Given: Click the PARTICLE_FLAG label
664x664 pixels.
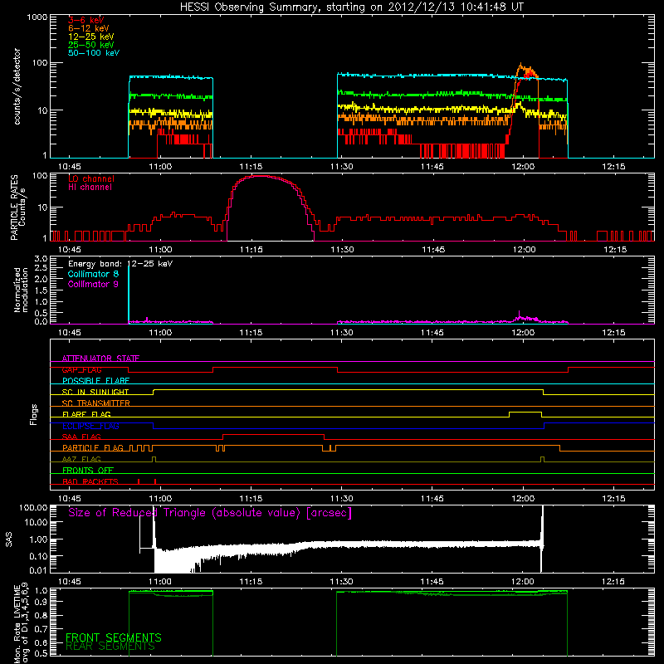Looking at the screenshot, I should 93,447.
